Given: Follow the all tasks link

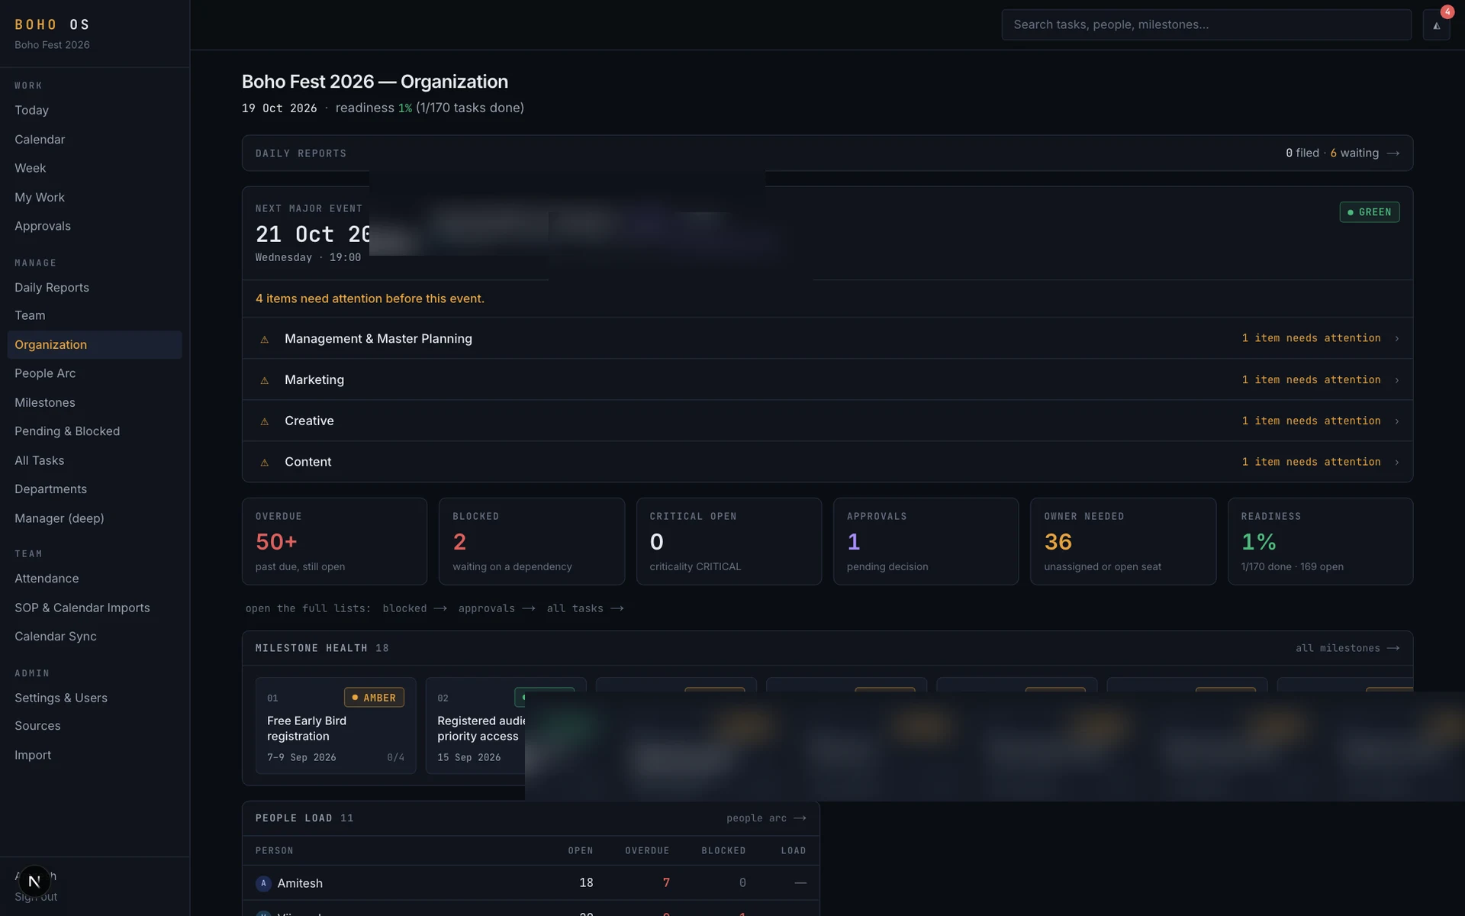Looking at the screenshot, I should pyautogui.click(x=584, y=608).
